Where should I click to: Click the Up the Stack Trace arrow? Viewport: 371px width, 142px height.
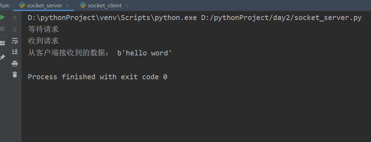tap(15, 18)
